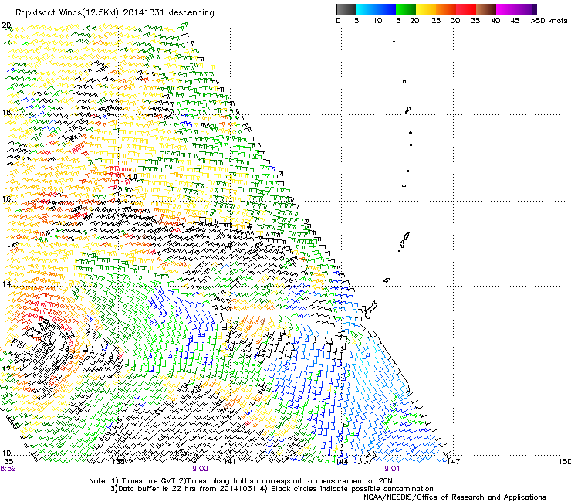This screenshot has height=502, width=571.
Task: Click the cyan-blue 5-15 knots legend band
Action: pos(376,9)
